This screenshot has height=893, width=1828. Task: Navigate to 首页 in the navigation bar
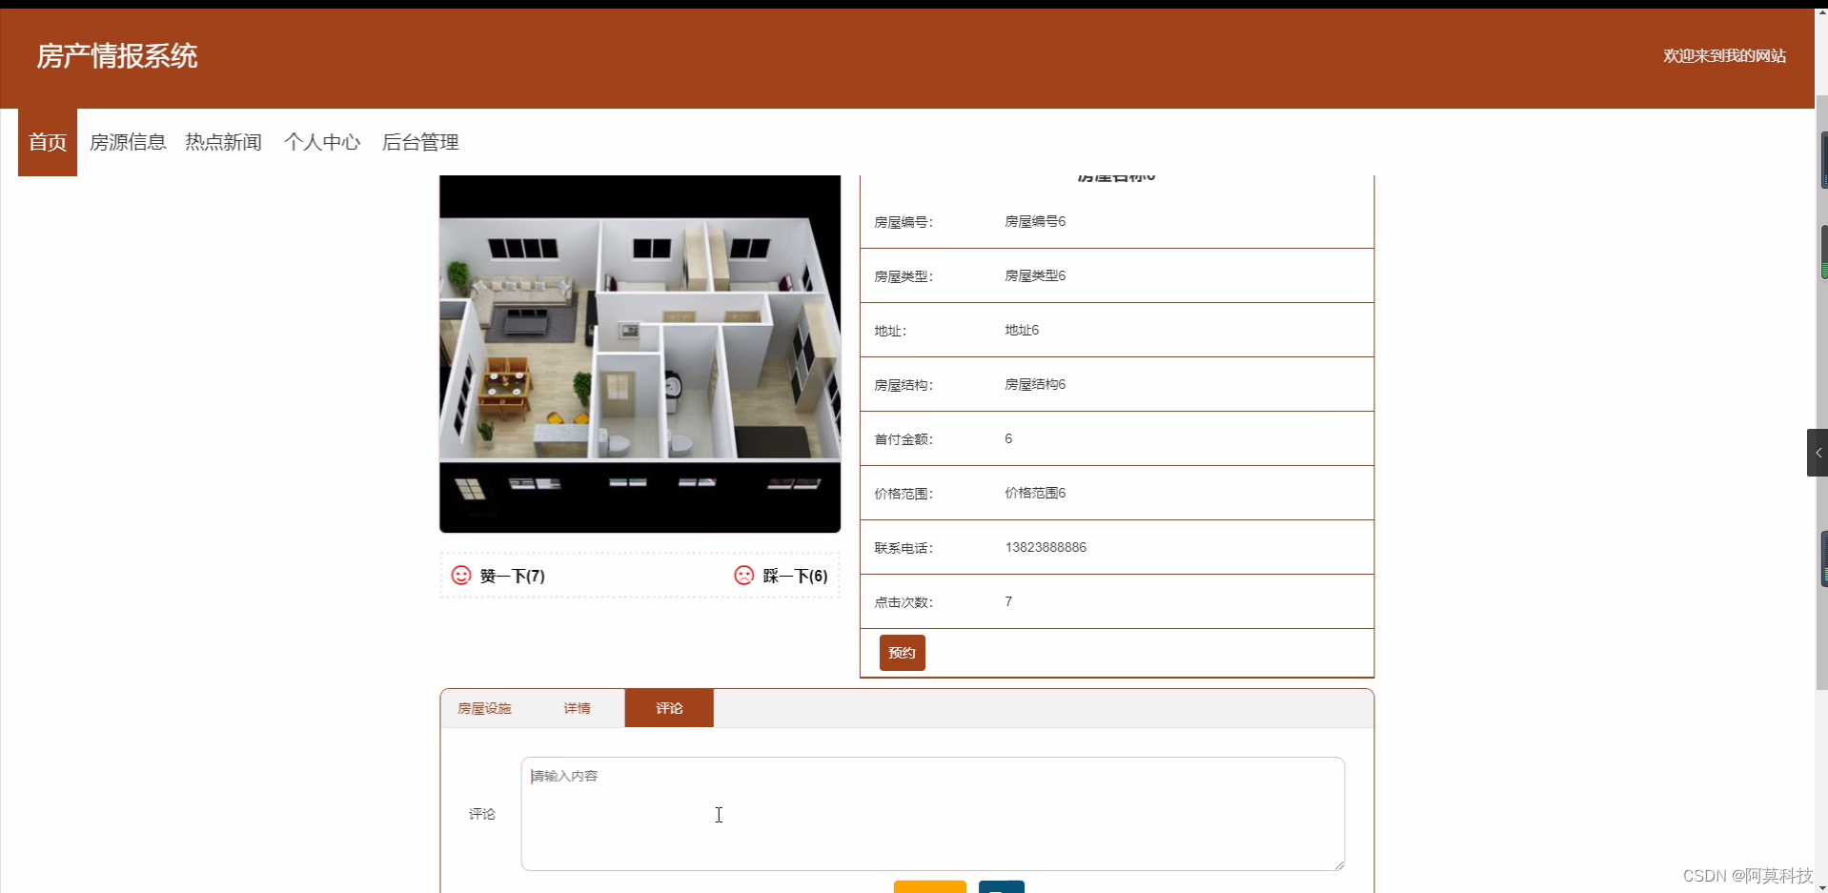(x=46, y=141)
